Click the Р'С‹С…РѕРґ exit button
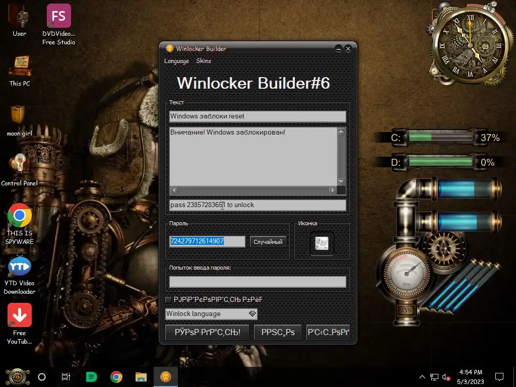 click(328, 332)
